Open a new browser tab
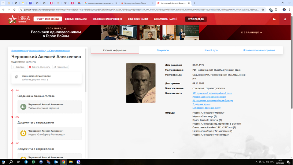This screenshot has height=165, width=293. click(x=194, y=3)
